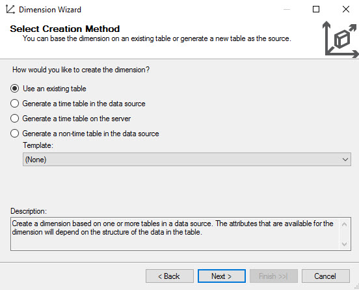Click the window resize grip corner
The width and height of the screenshot is (359, 290).
coord(356,287)
